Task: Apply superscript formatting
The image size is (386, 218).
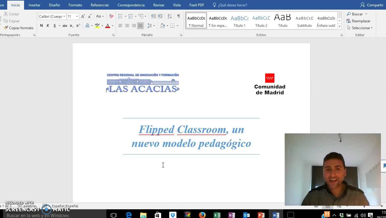Action: click(78, 26)
